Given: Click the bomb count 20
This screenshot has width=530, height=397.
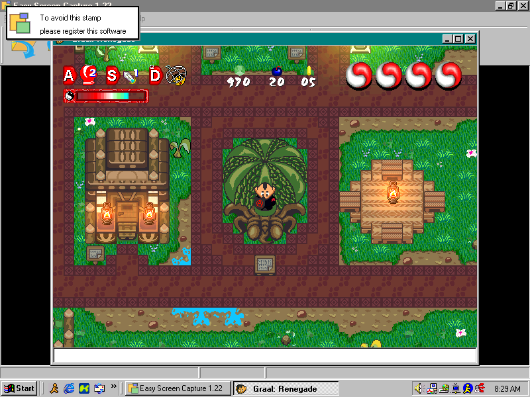Looking at the screenshot, I should [277, 81].
